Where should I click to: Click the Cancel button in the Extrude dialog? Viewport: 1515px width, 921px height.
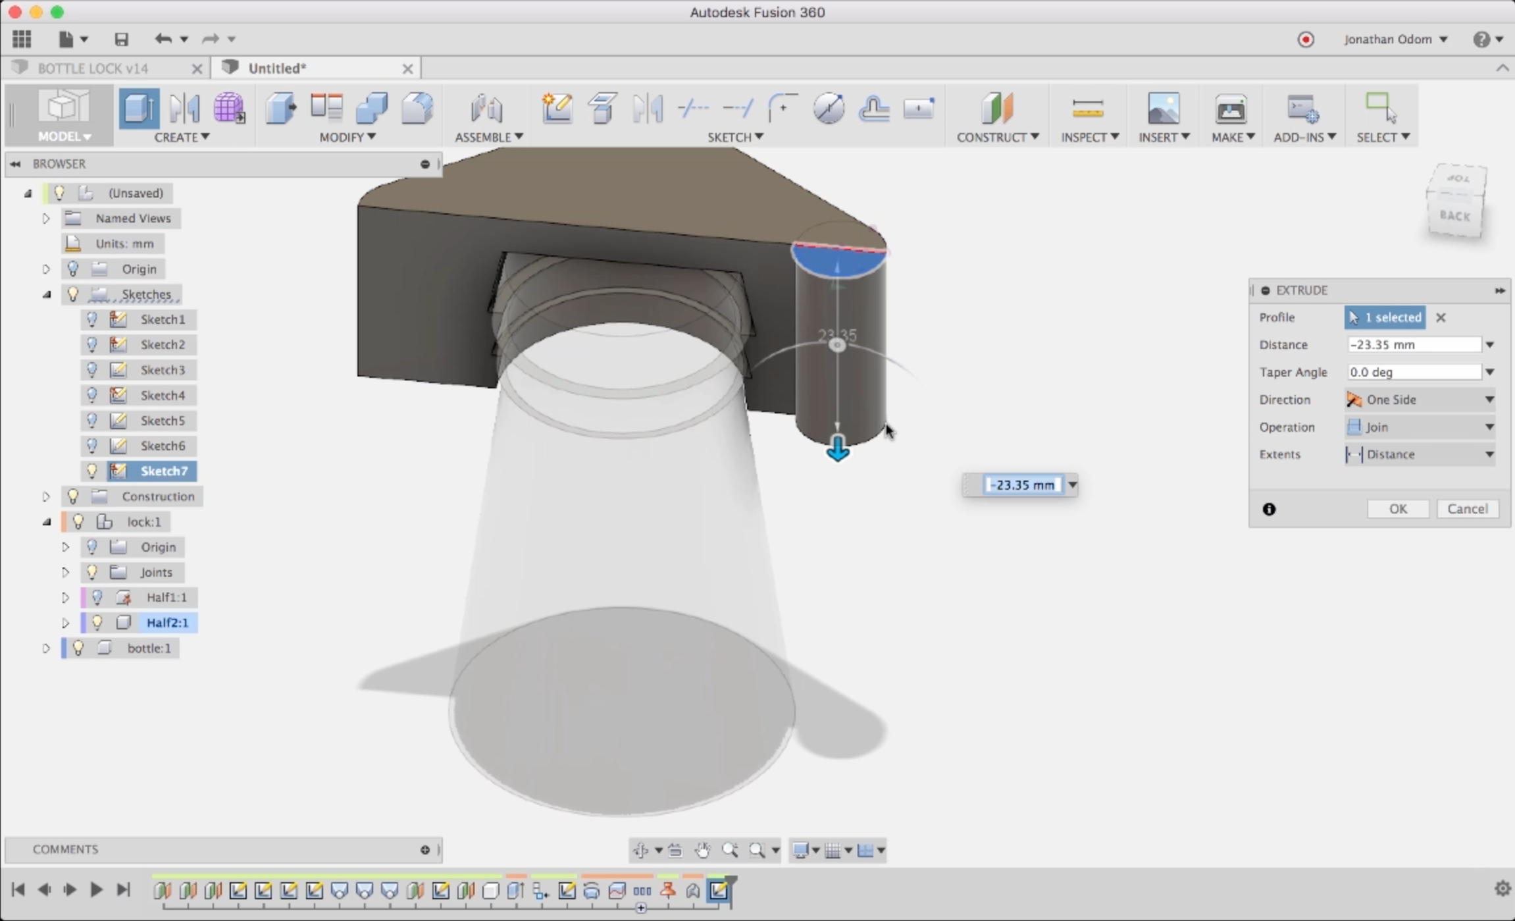[1467, 509]
